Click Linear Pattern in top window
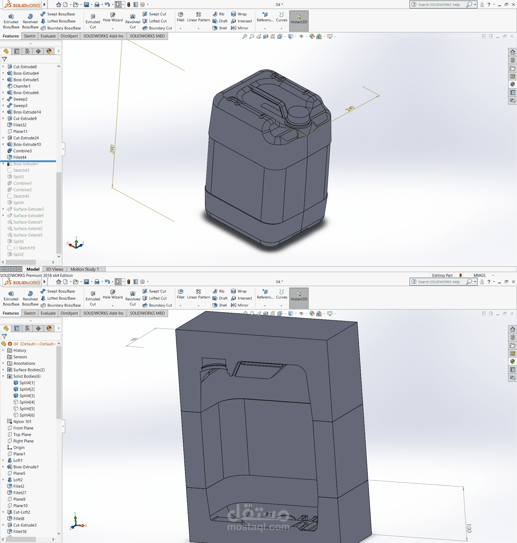517x543 pixels. pyautogui.click(x=199, y=17)
